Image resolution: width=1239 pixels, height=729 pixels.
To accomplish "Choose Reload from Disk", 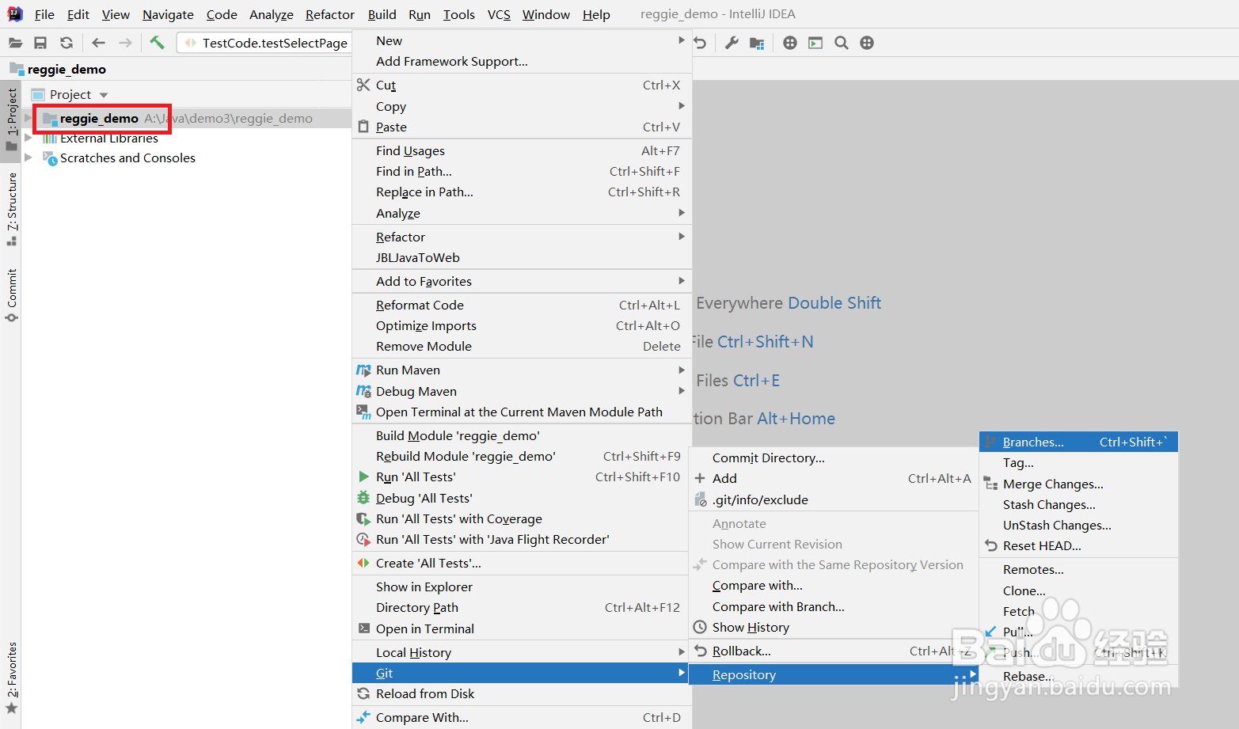I will 522,693.
